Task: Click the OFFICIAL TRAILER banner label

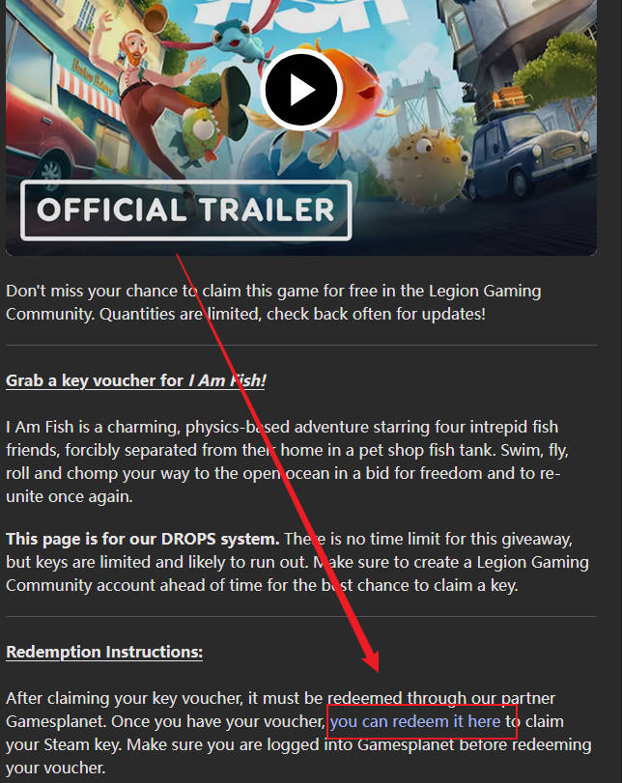Action: [x=185, y=210]
